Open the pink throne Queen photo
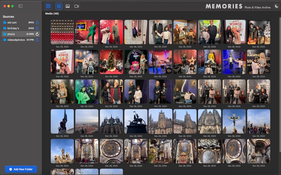This screenshot has width=281, height=175. tap(136, 62)
